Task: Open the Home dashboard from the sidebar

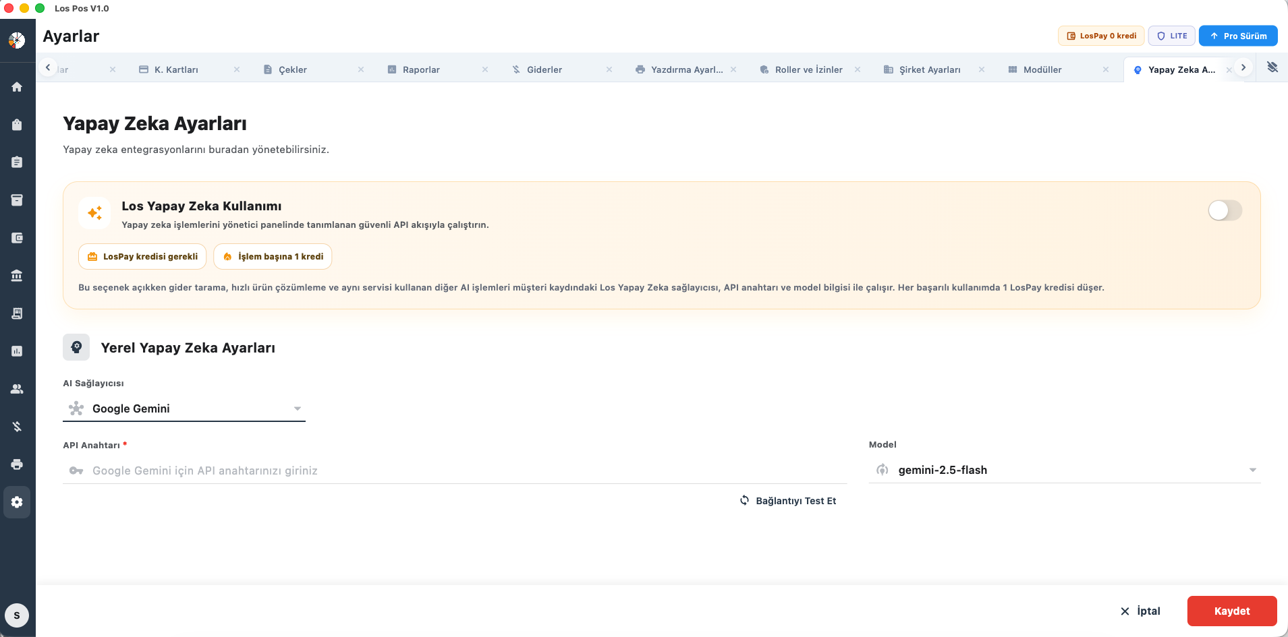Action: (18, 86)
